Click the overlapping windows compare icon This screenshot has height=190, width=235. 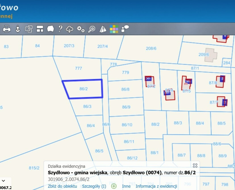click(29, 29)
